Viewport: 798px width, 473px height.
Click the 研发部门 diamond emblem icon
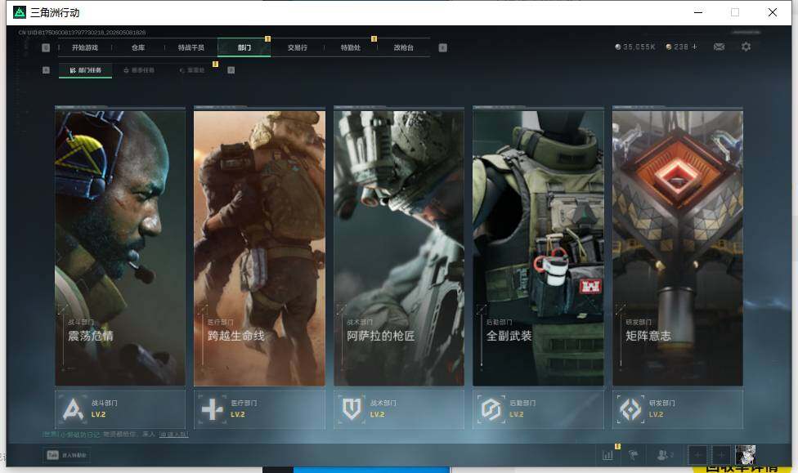click(630, 409)
